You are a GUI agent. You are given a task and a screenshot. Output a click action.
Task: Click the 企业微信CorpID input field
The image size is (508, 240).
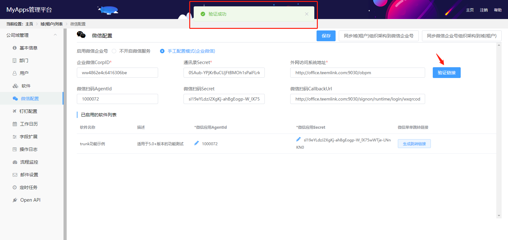point(117,73)
